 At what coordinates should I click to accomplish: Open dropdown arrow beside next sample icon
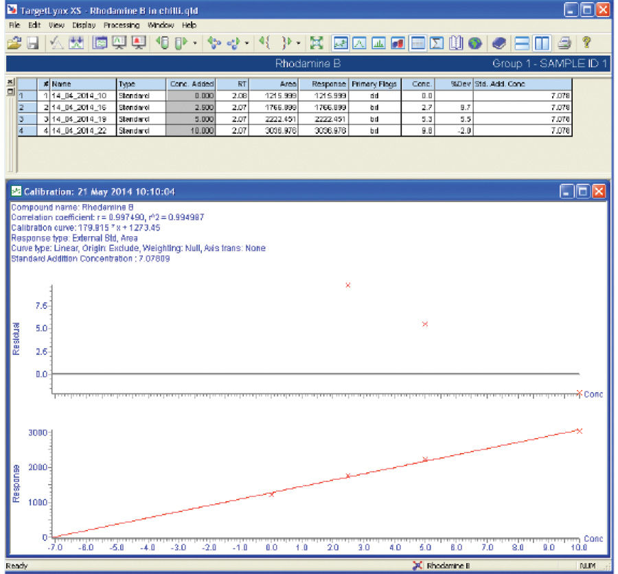tap(195, 43)
